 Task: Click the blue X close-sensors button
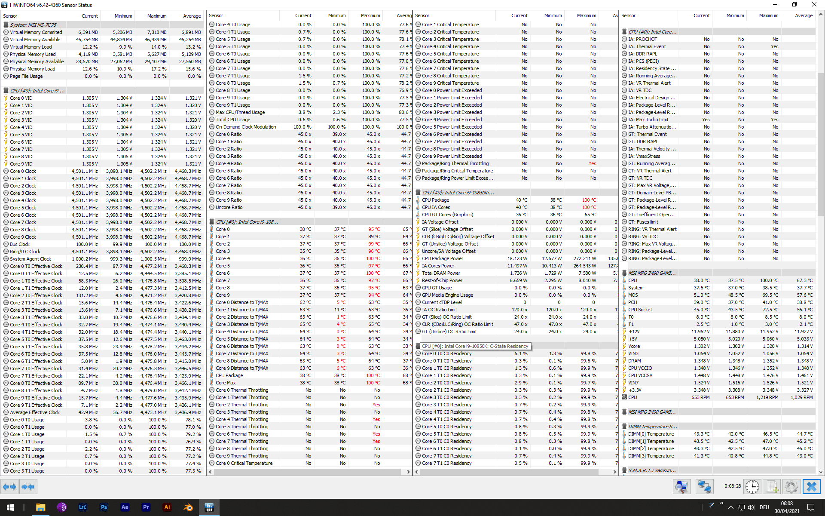[812, 487]
